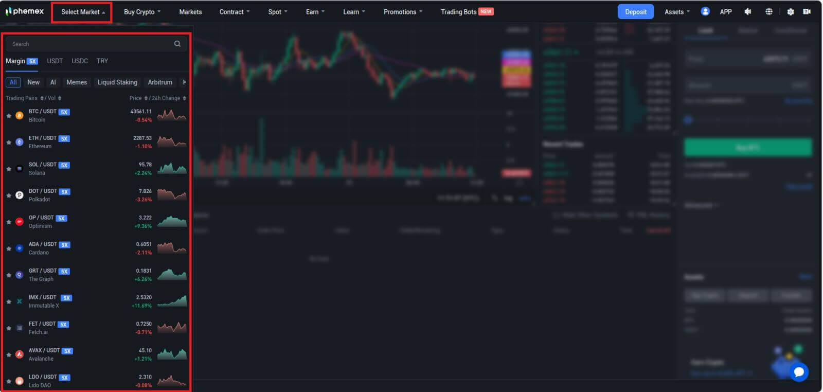Image resolution: width=823 pixels, height=392 pixels.
Task: Click The Graph coin icon
Action: [x=20, y=275]
